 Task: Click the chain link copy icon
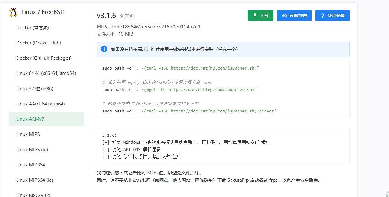284,16
